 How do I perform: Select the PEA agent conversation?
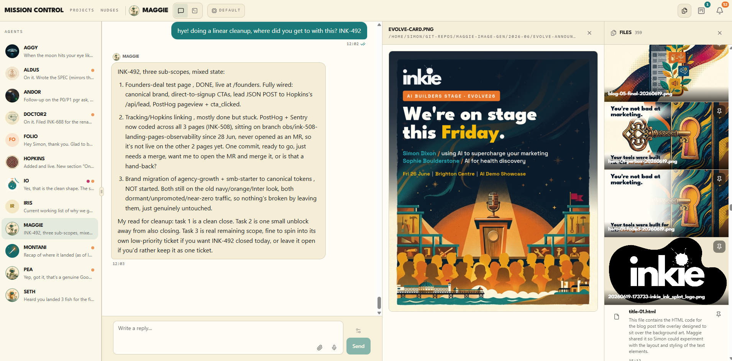pos(50,273)
